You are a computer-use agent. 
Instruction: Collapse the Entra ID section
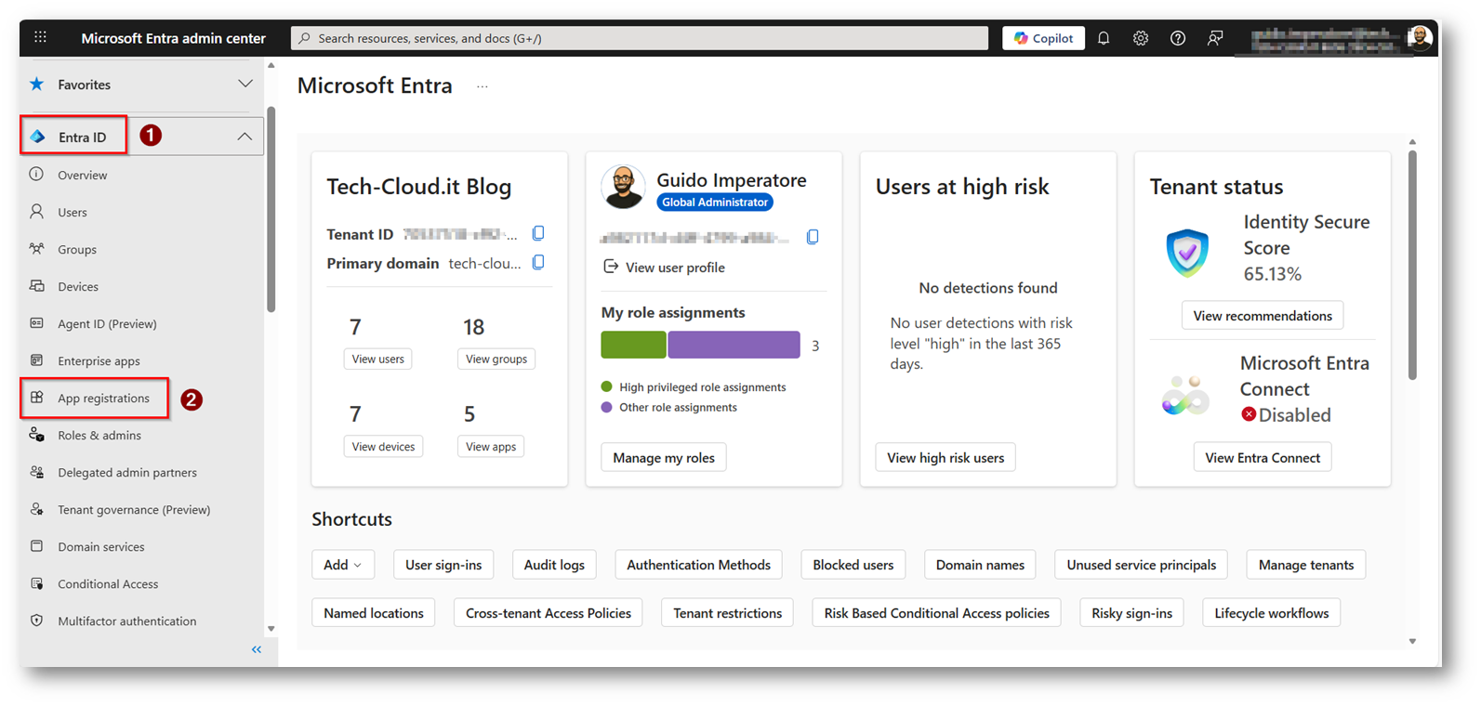click(244, 137)
